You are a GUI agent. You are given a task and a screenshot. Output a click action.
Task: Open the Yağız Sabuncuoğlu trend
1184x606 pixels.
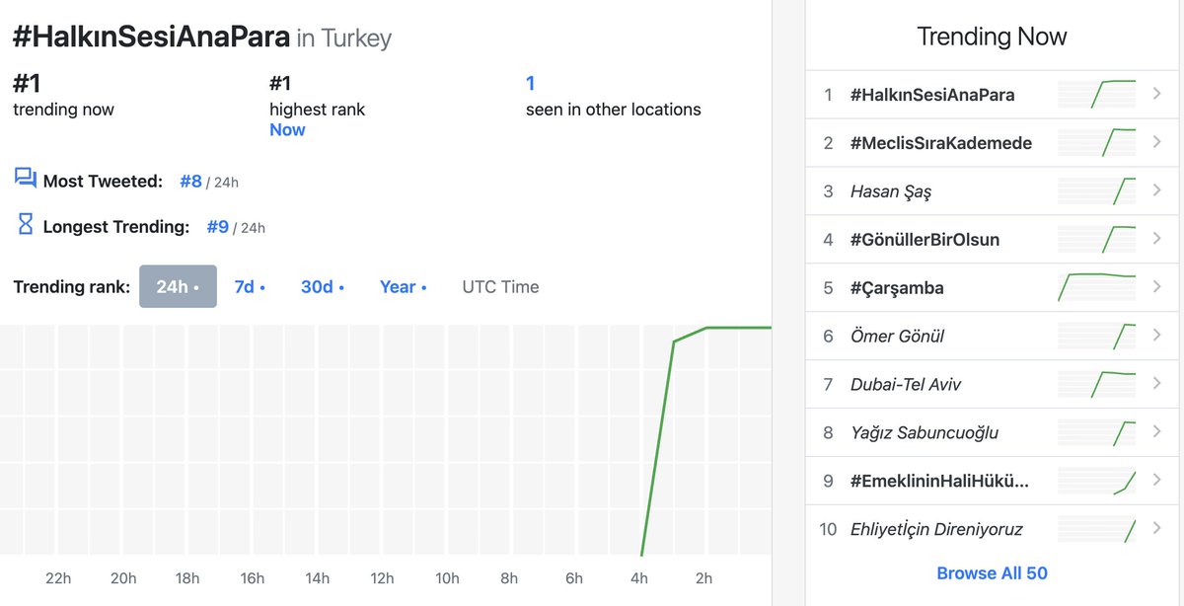pos(925,433)
